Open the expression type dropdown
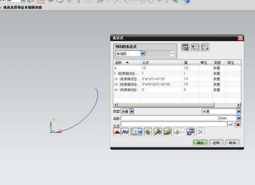 (132, 112)
